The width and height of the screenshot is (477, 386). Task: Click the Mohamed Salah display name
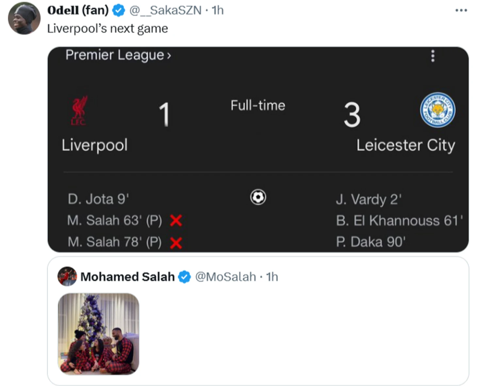[x=127, y=277]
